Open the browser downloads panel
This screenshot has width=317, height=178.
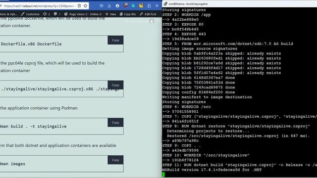109,6
